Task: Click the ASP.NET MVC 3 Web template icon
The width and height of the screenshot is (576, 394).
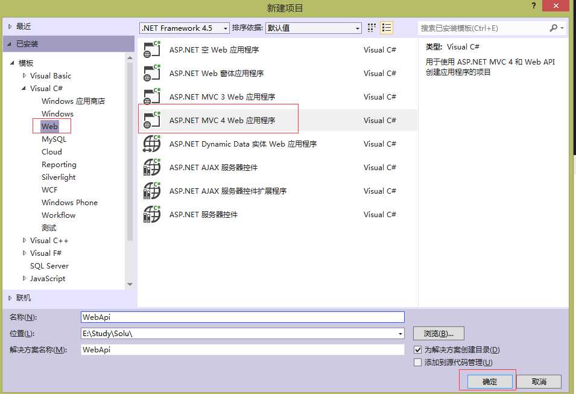Action: click(152, 97)
